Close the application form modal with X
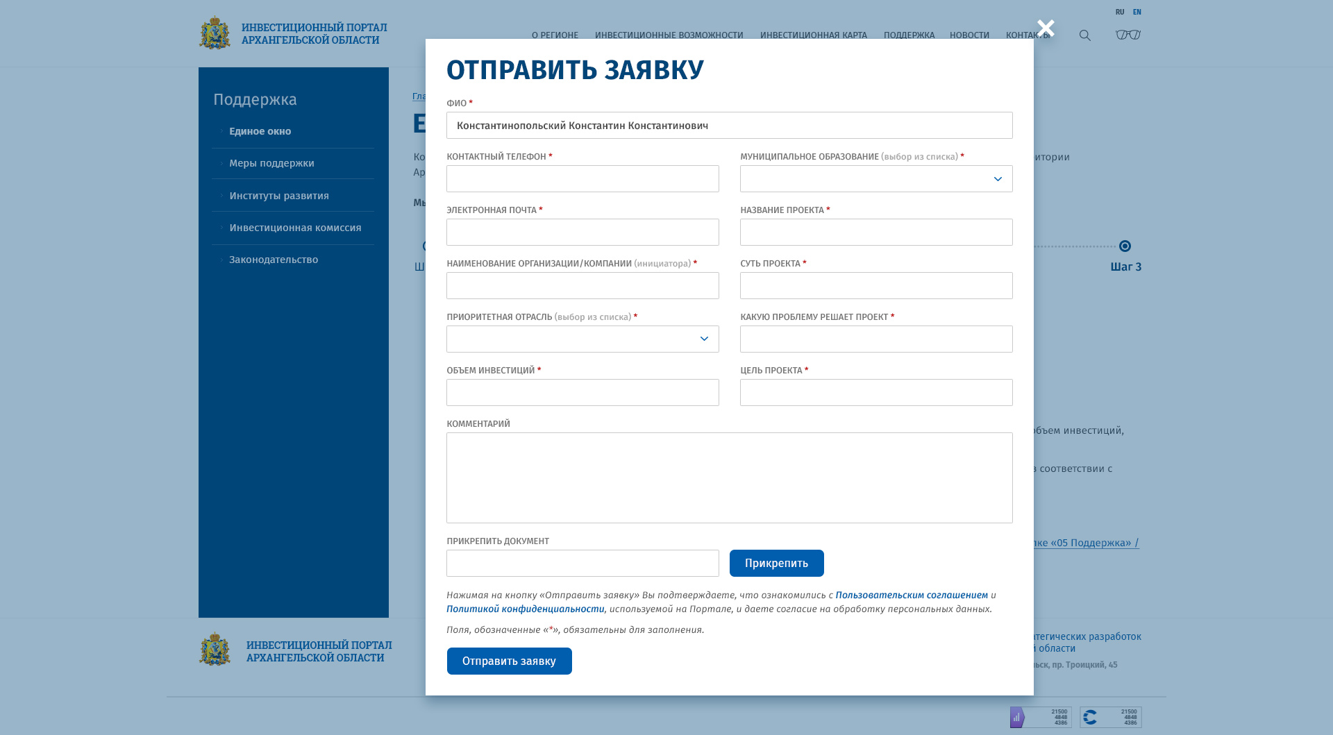The width and height of the screenshot is (1333, 735). point(1046,28)
